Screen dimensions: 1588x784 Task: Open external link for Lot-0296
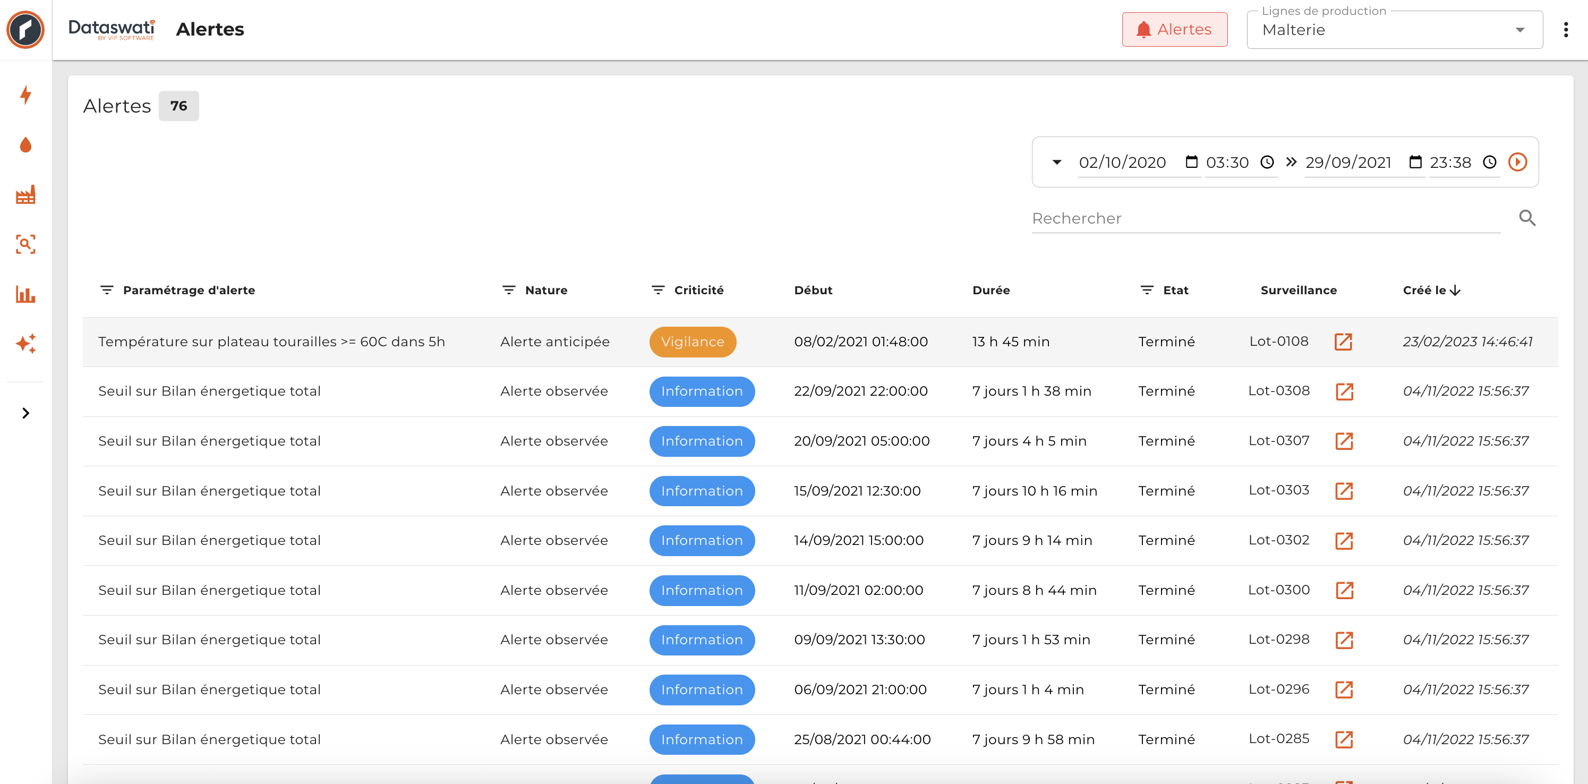1344,689
